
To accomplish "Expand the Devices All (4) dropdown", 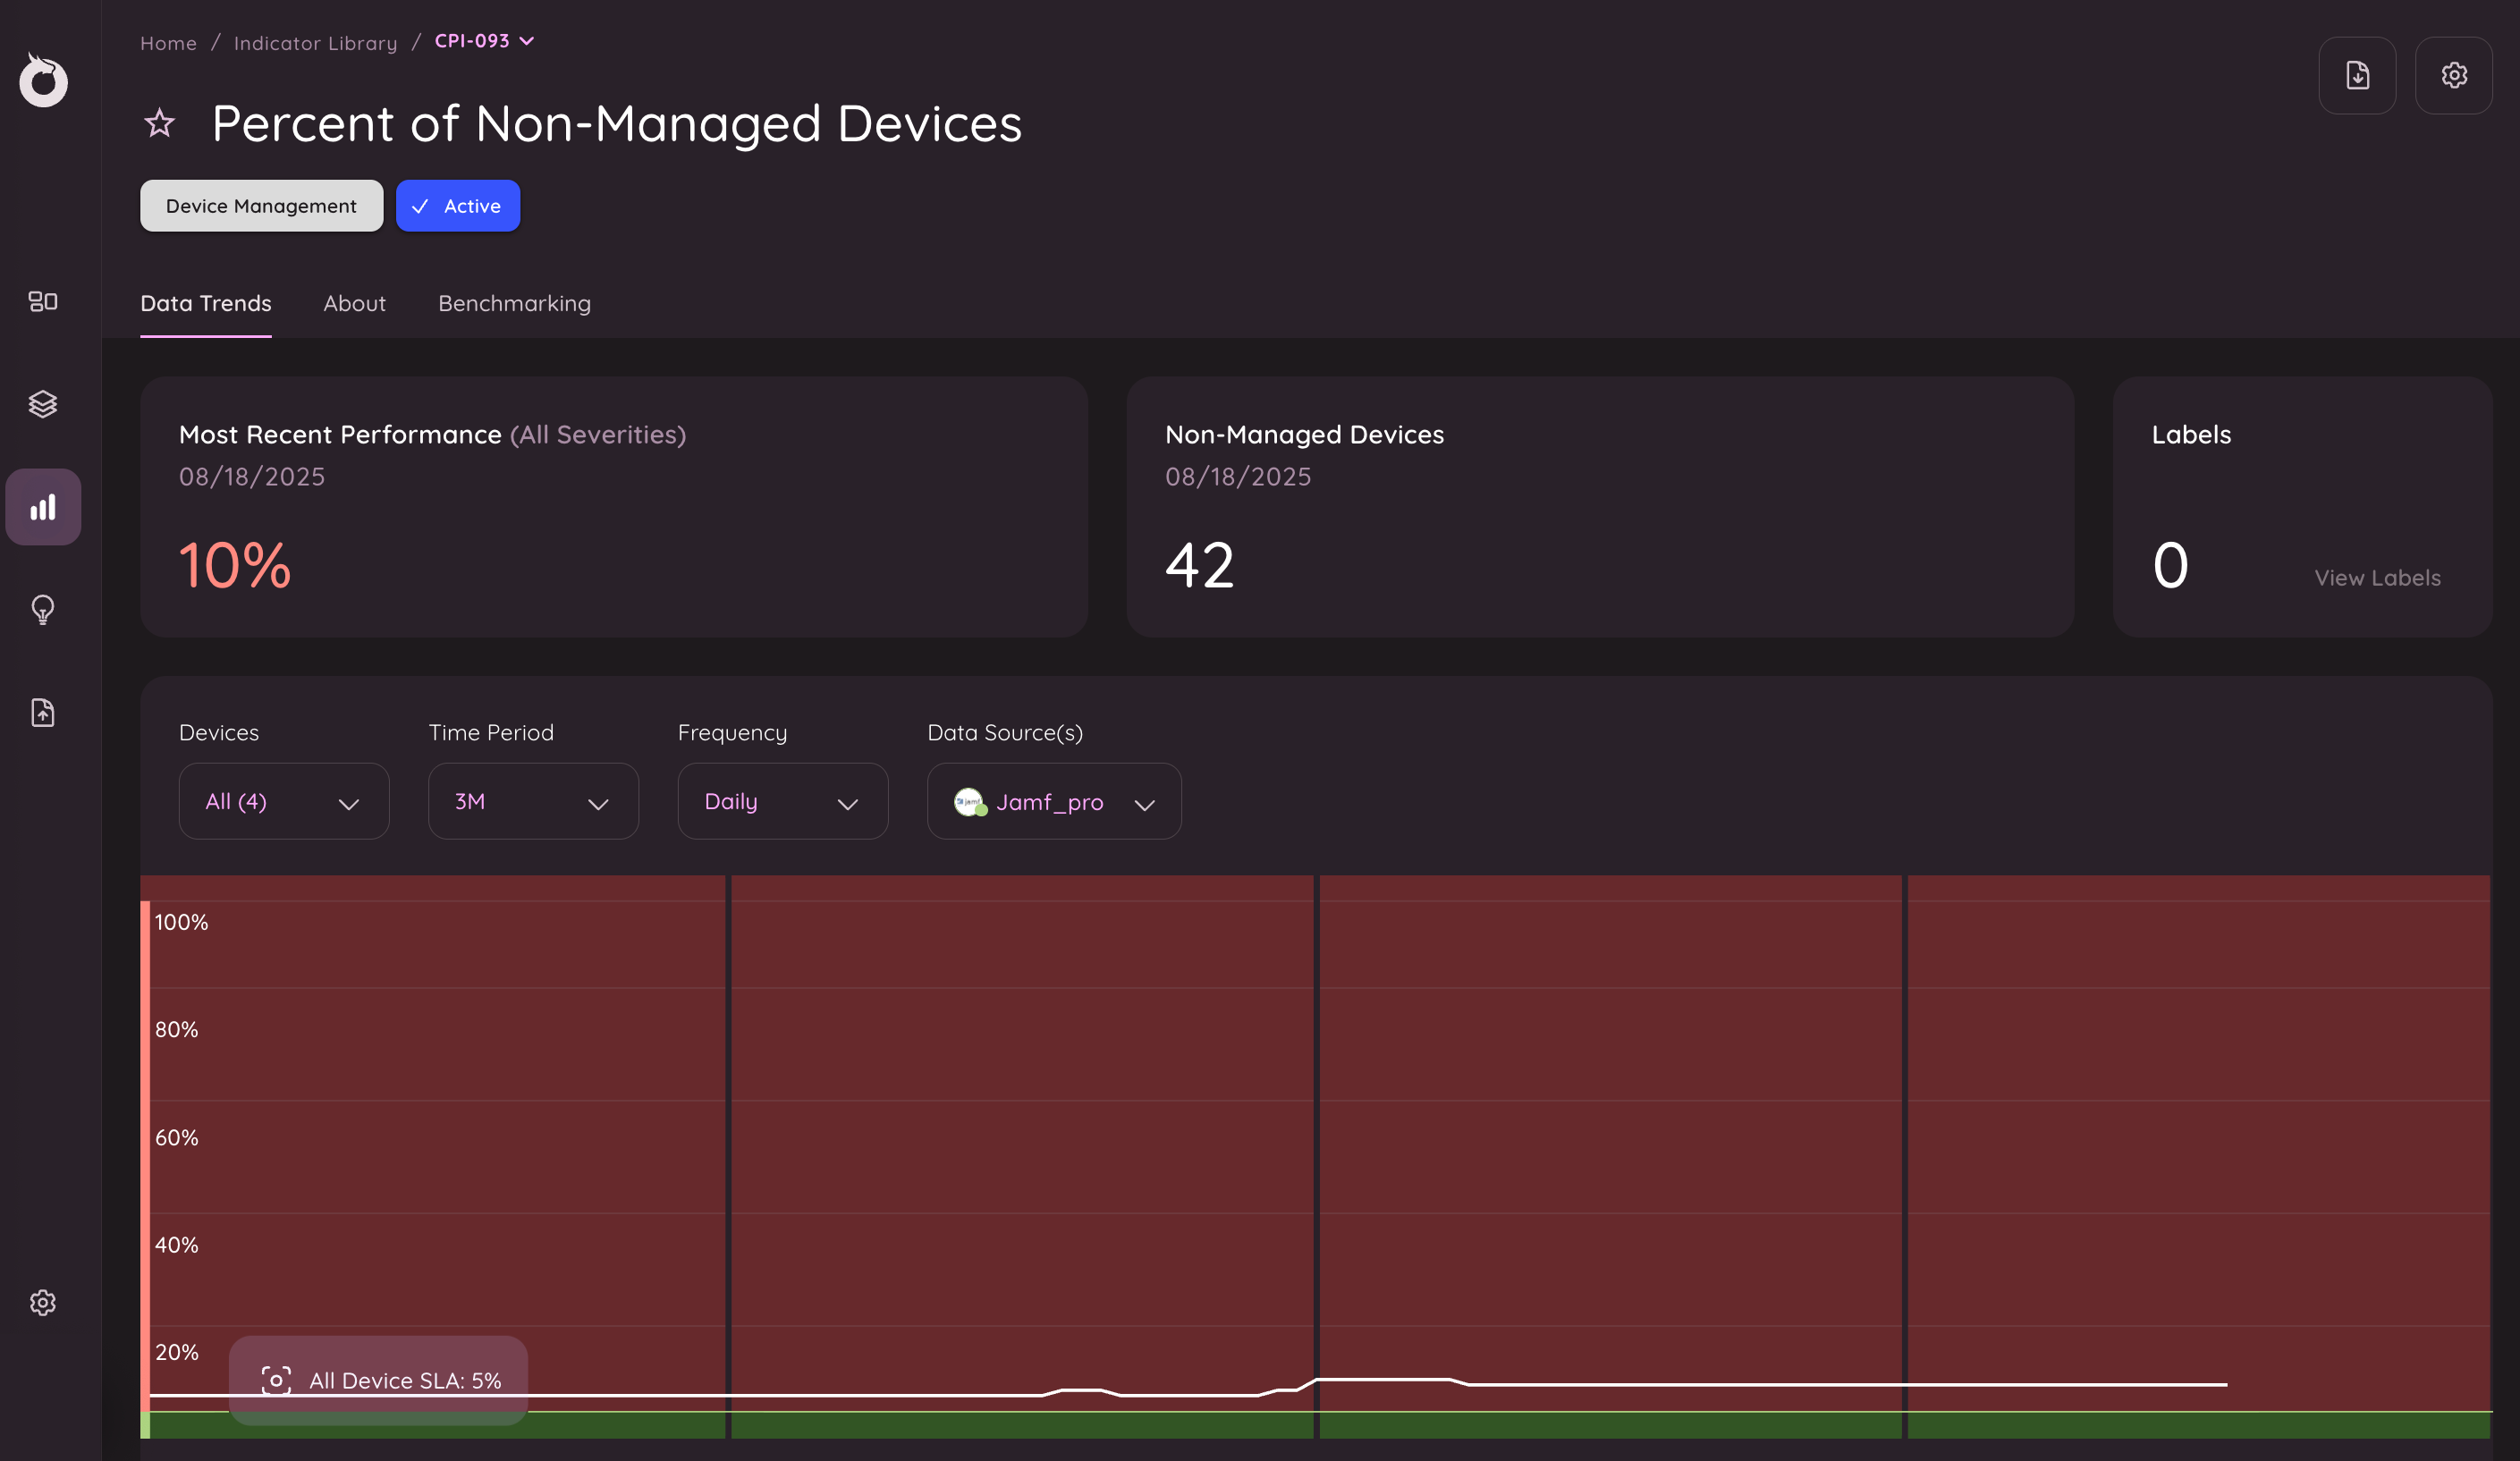I will (x=283, y=802).
